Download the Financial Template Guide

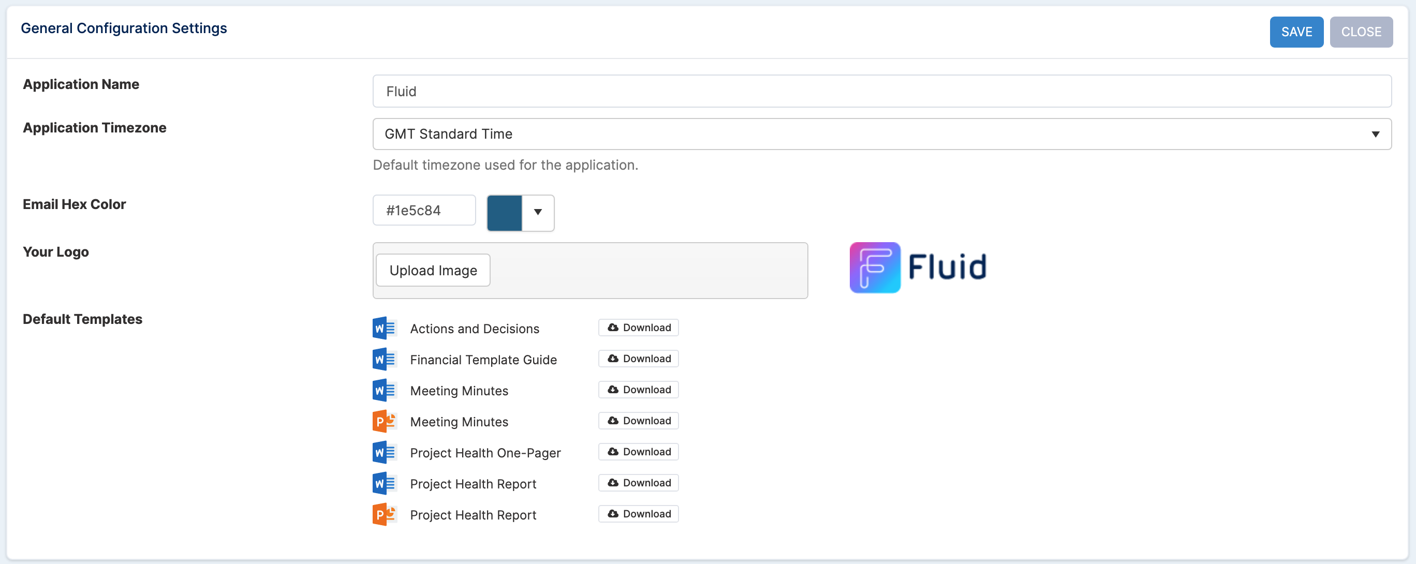pos(638,359)
